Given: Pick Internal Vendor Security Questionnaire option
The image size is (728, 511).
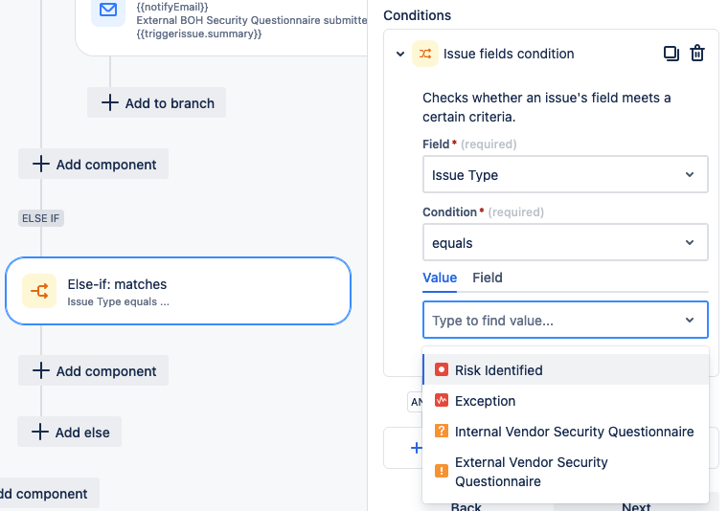Looking at the screenshot, I should 574,432.
